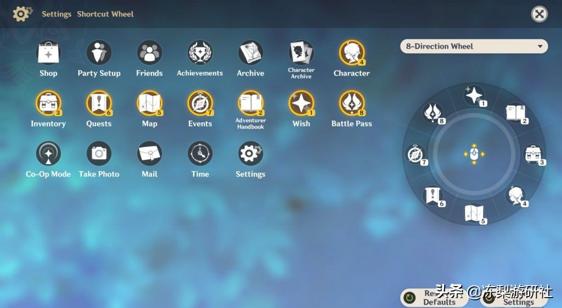Choose the Map icon in the list

pyautogui.click(x=149, y=104)
